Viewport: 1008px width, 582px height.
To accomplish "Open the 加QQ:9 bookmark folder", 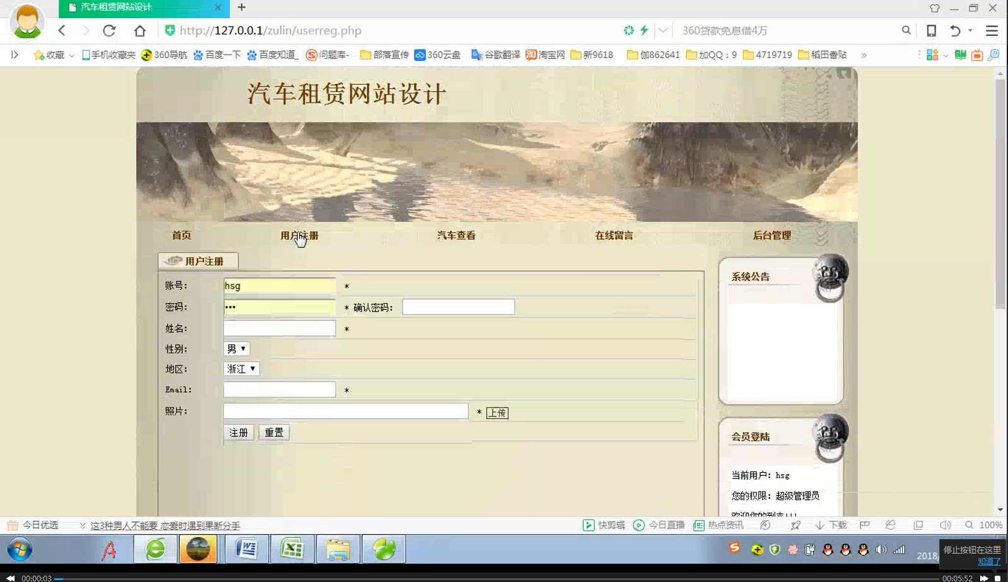I will pyautogui.click(x=711, y=55).
